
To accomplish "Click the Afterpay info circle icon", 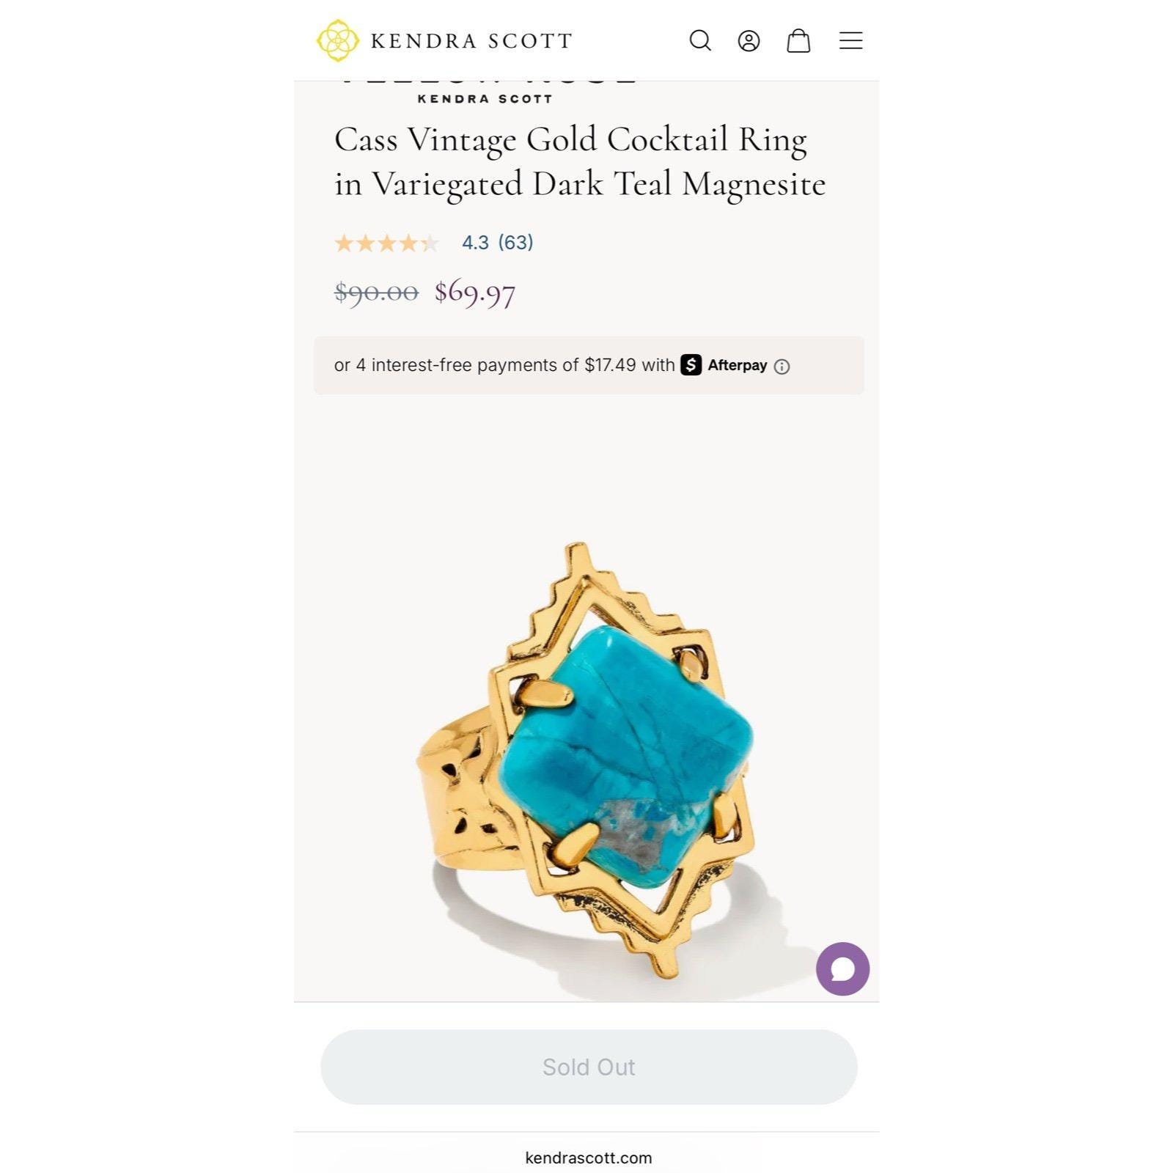I will pos(782,367).
